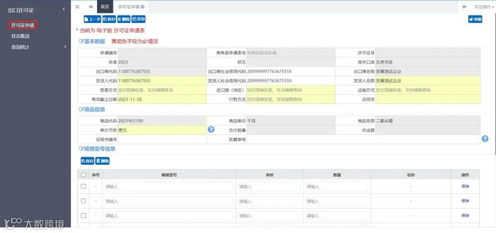Click the tabs scroll-right double arrow
The width and height of the screenshot is (496, 233).
tap(464, 6)
